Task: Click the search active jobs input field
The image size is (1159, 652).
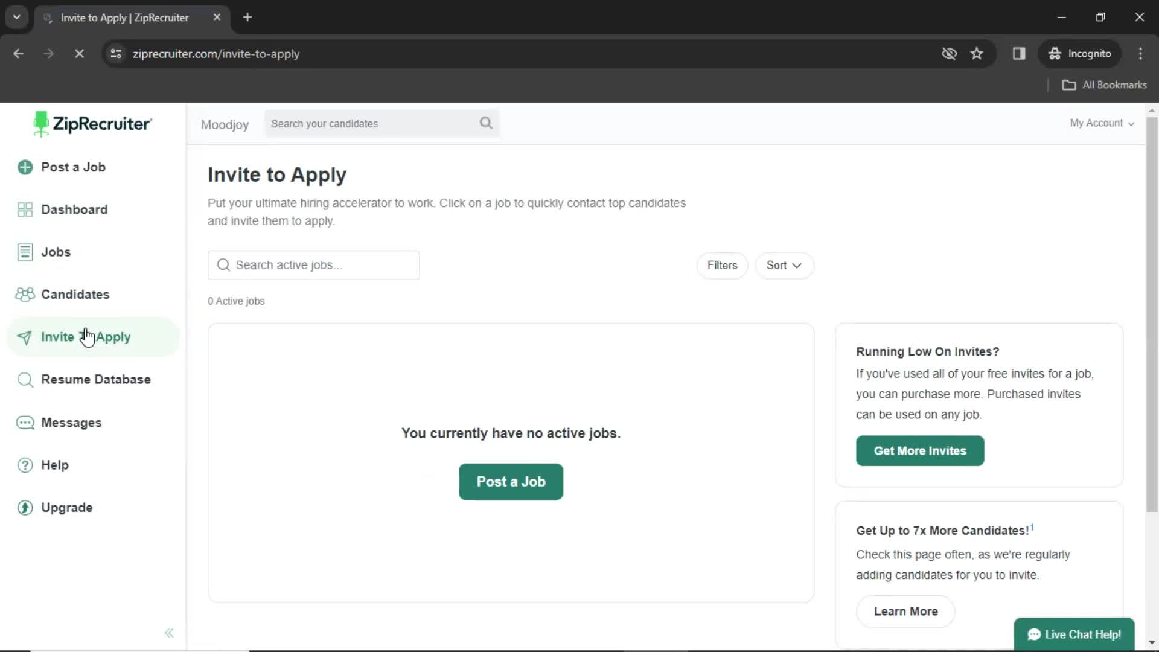Action: coord(314,265)
